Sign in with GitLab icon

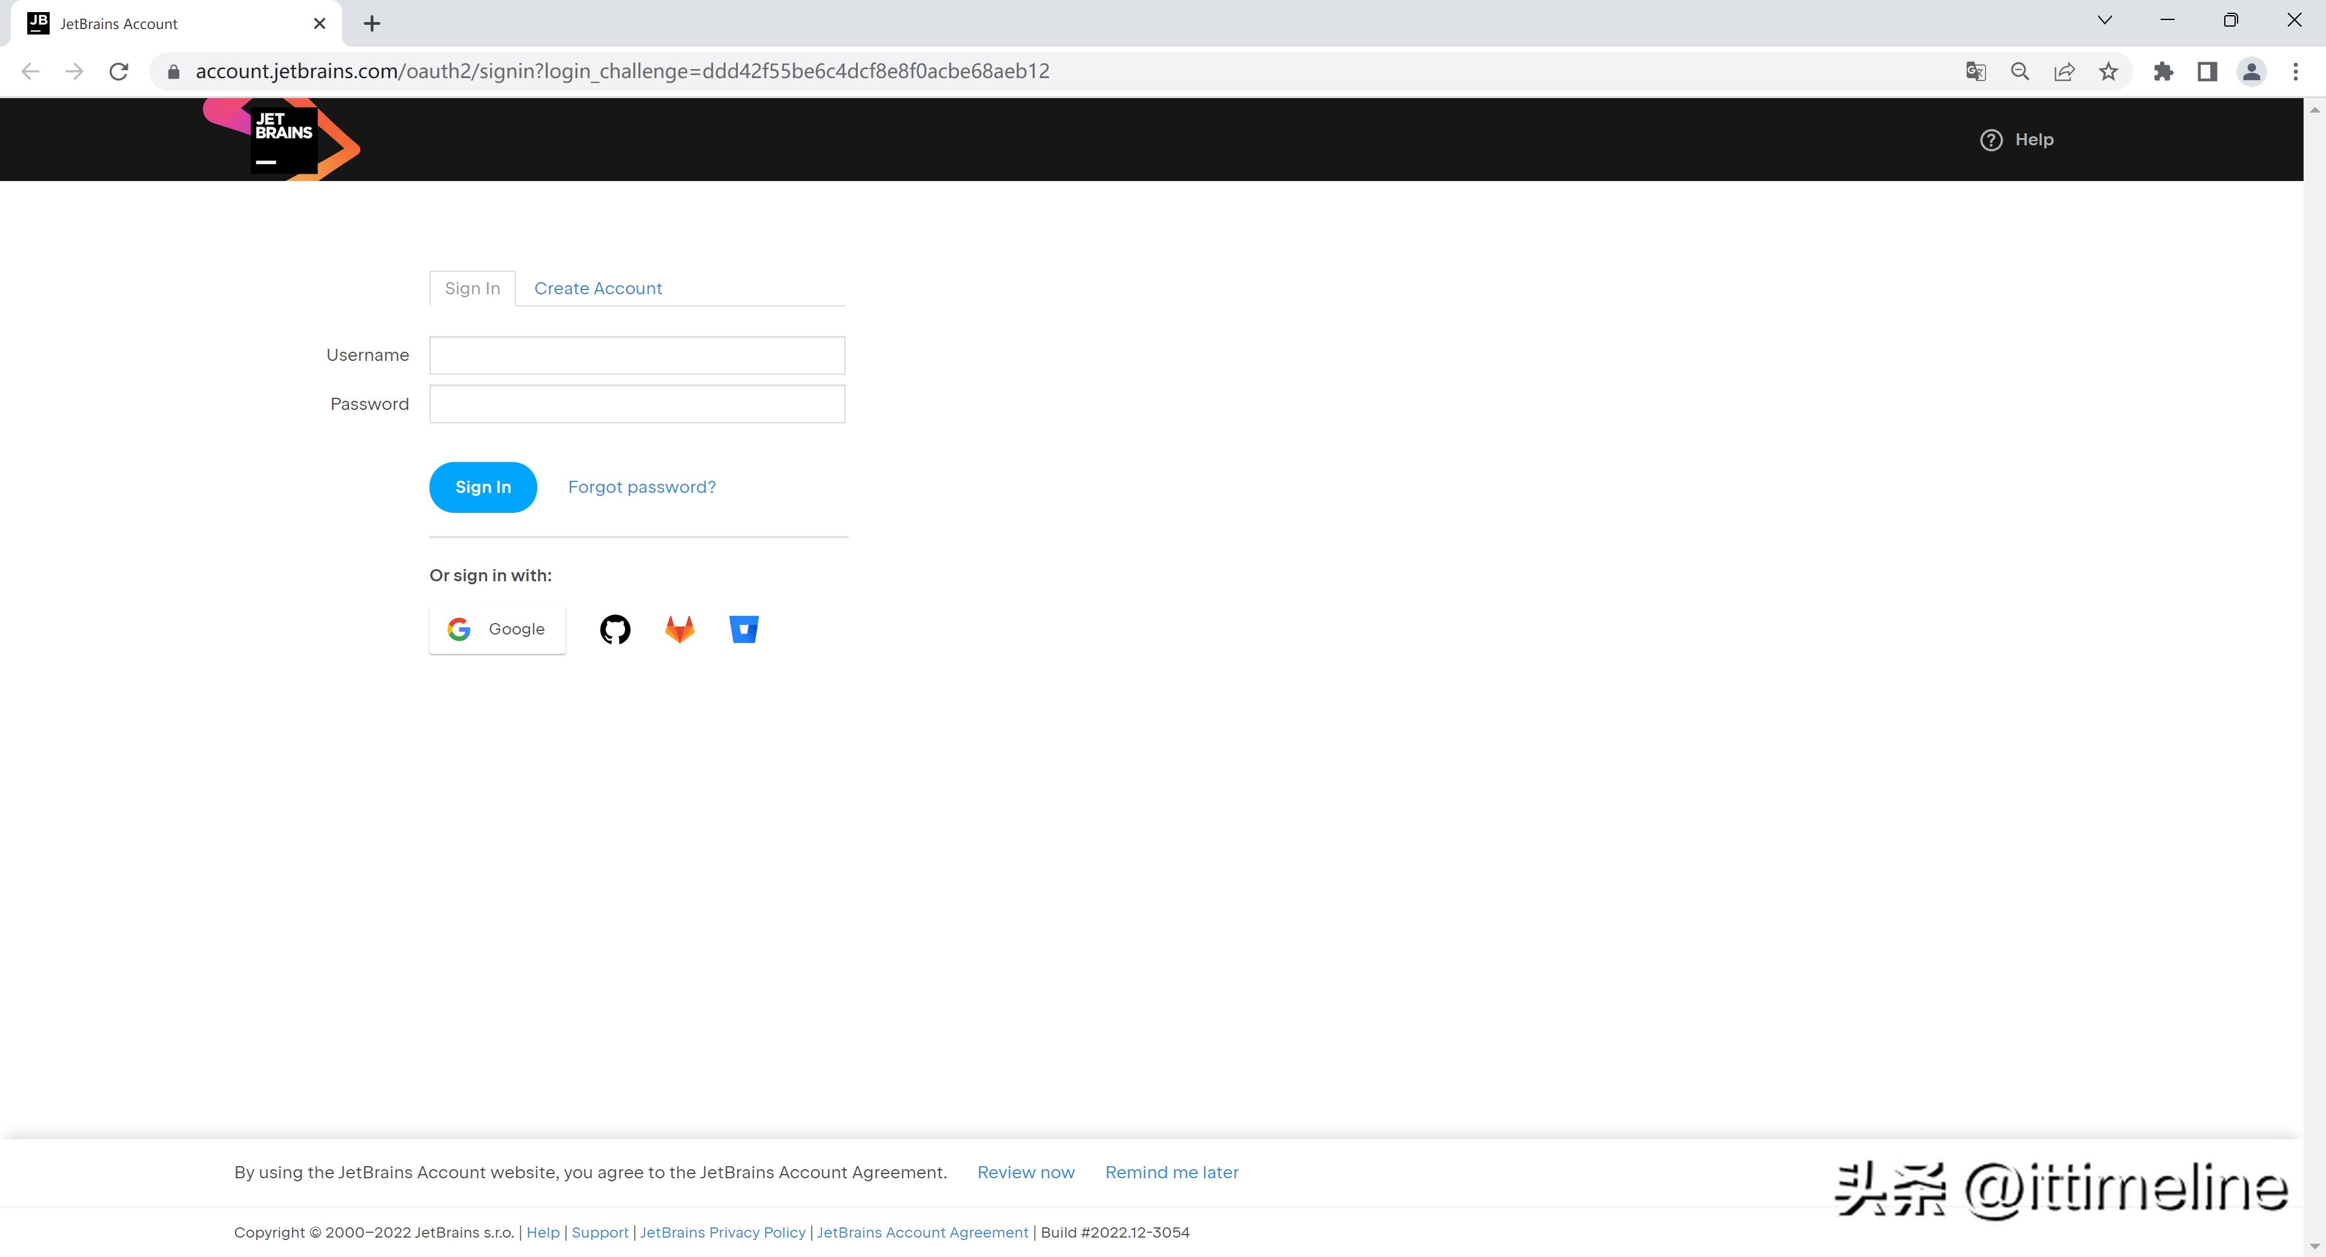680,629
